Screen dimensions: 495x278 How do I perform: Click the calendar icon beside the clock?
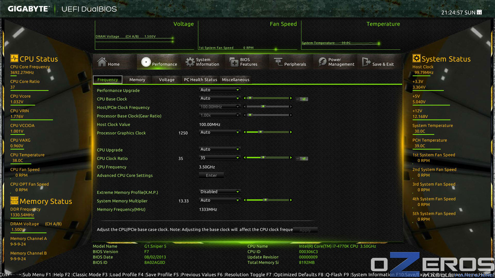(x=479, y=12)
